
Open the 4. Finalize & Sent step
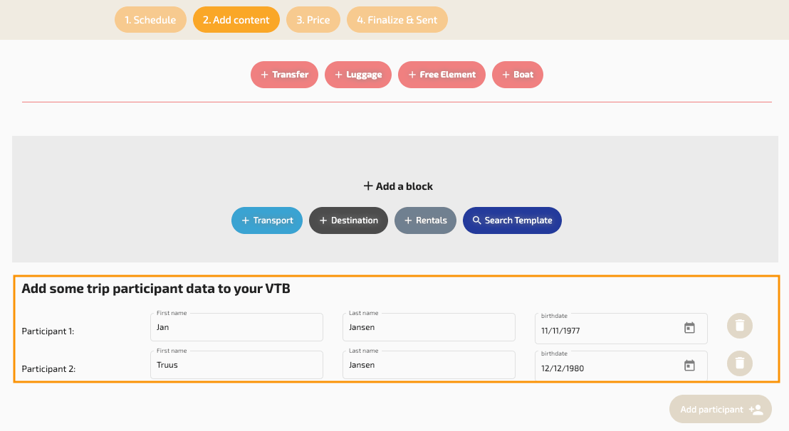point(397,20)
